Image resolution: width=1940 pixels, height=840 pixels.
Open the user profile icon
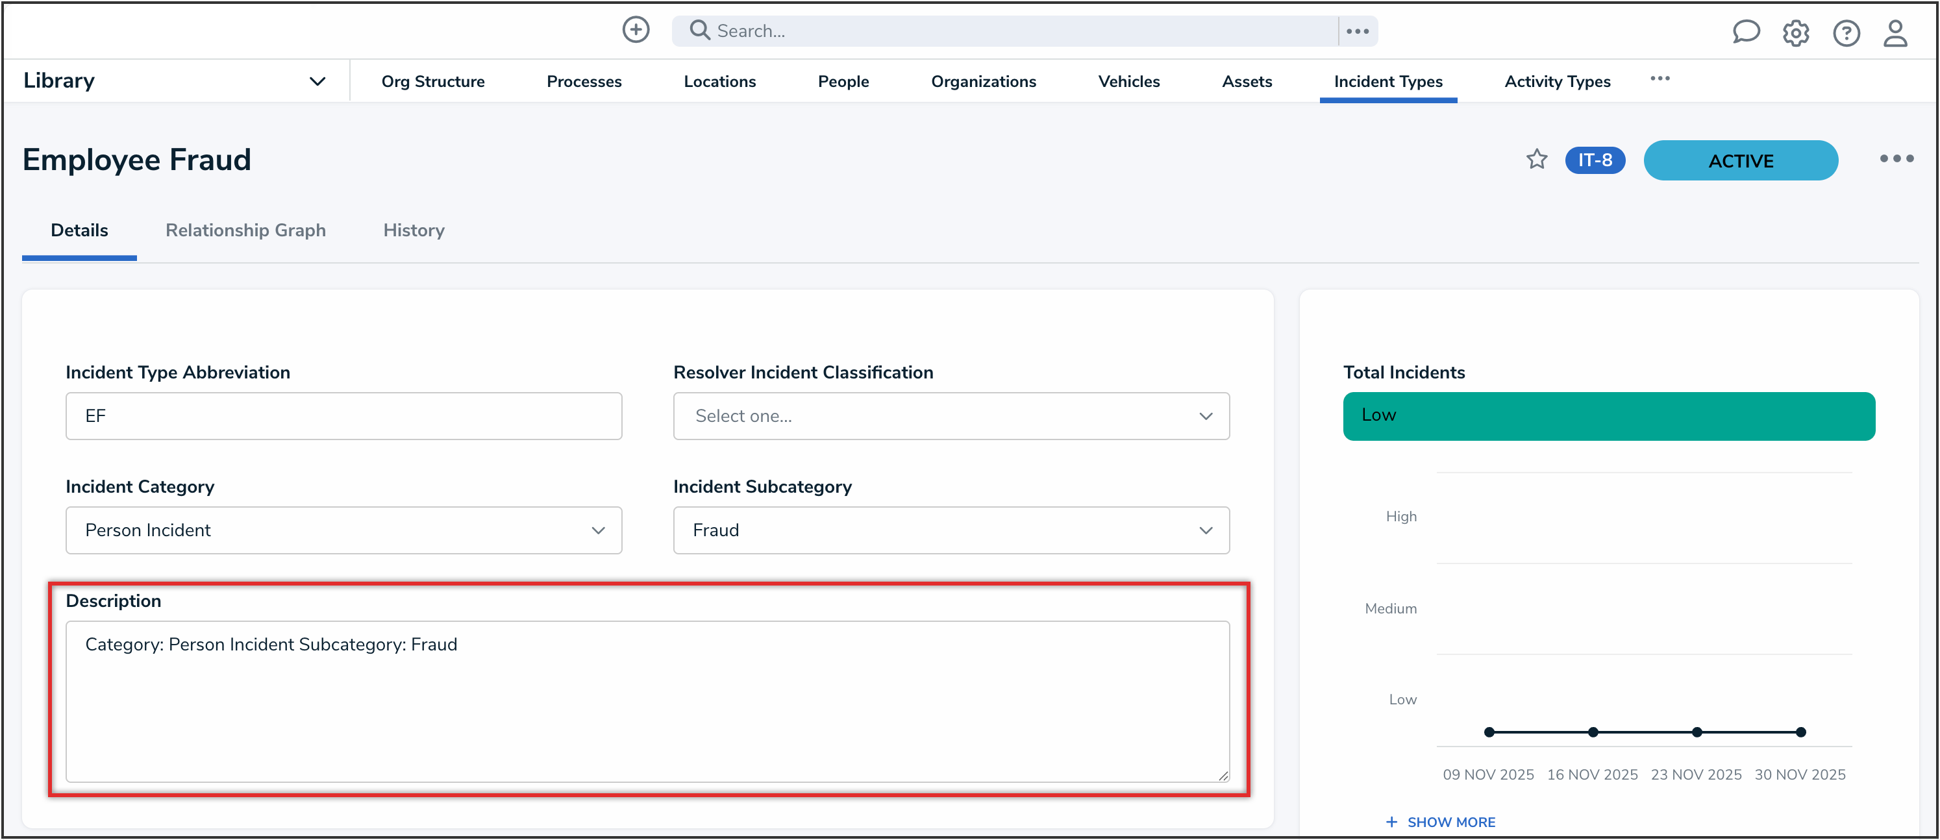coord(1895,33)
